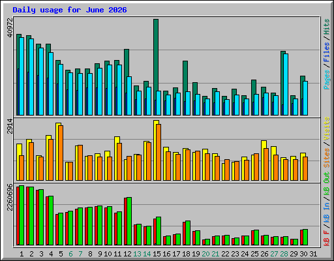Click green day 27 axis label
The image size is (334, 261).
[x=274, y=254]
